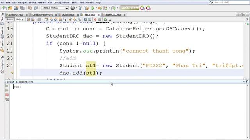Click the Last Edit editor icon

[x=28, y=19]
